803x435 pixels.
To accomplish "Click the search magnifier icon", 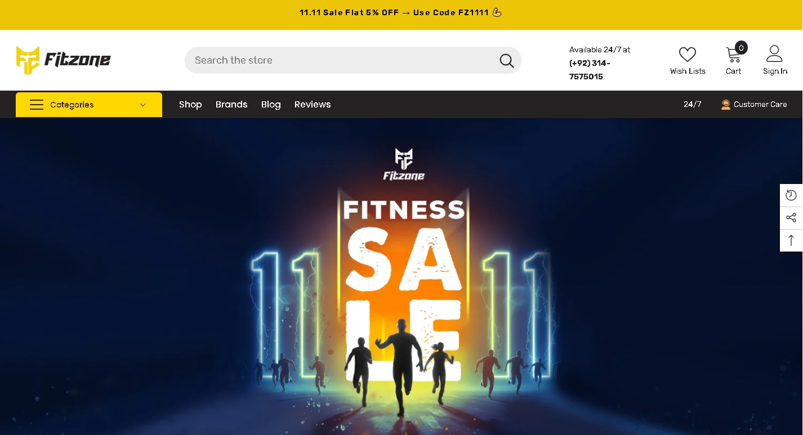I will pos(507,61).
